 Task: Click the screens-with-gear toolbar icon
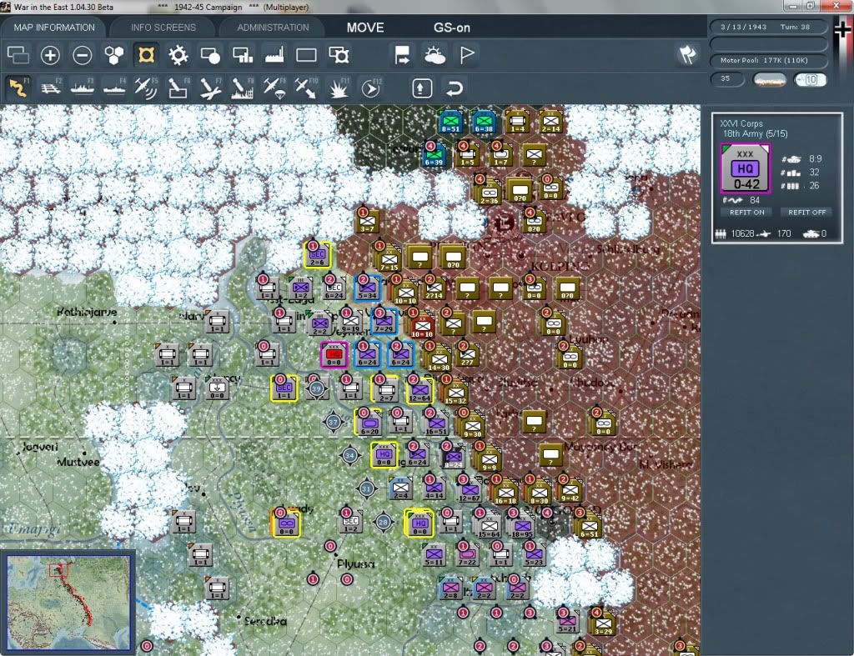339,55
